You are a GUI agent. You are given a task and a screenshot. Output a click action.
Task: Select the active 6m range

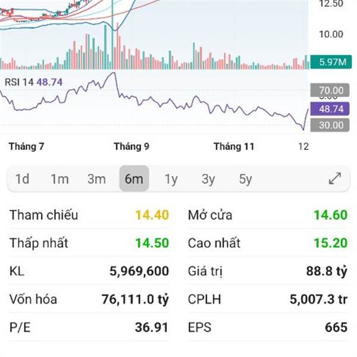coord(134,179)
